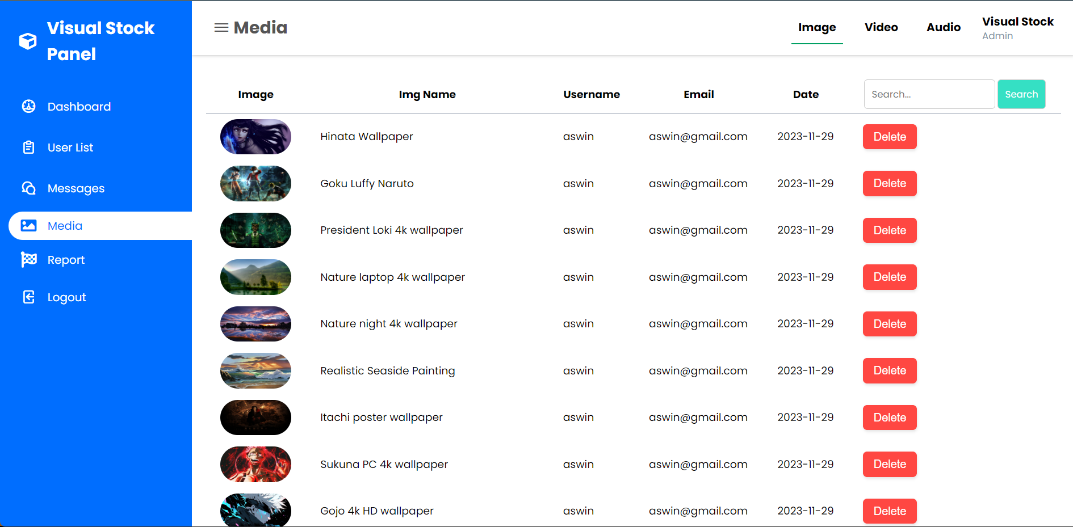Delete the Hinata Wallpaper image
This screenshot has height=527, width=1073.
[x=889, y=137]
